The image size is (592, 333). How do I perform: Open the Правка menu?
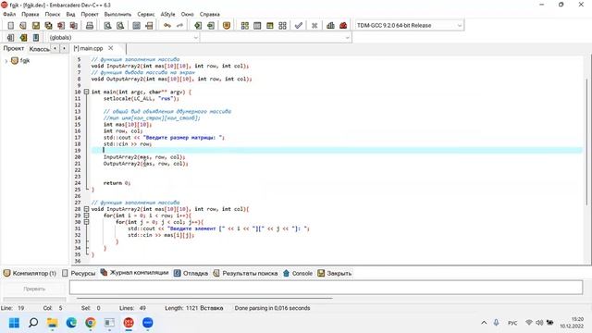click(x=31, y=14)
